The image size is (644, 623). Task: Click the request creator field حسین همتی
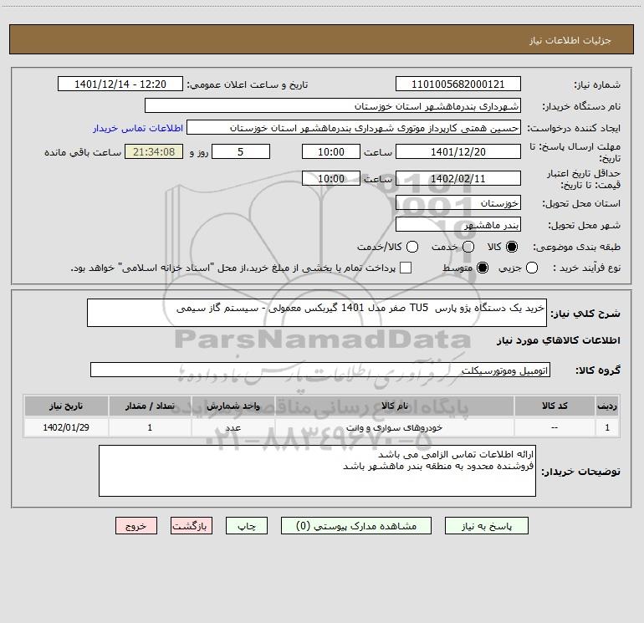tap(354, 127)
